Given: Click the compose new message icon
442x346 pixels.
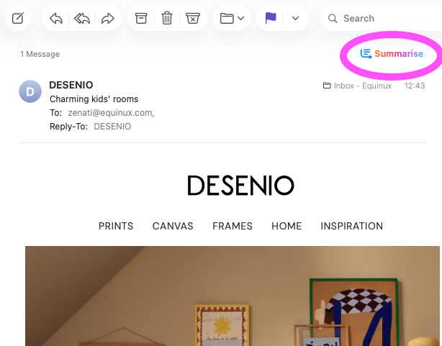Looking at the screenshot, I should (18, 18).
